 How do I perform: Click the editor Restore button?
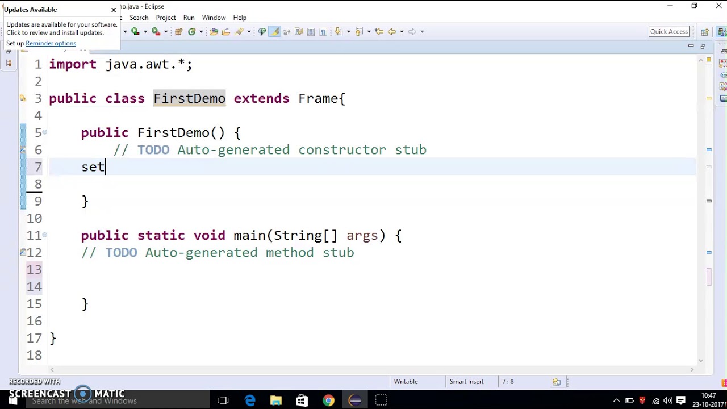click(703, 46)
